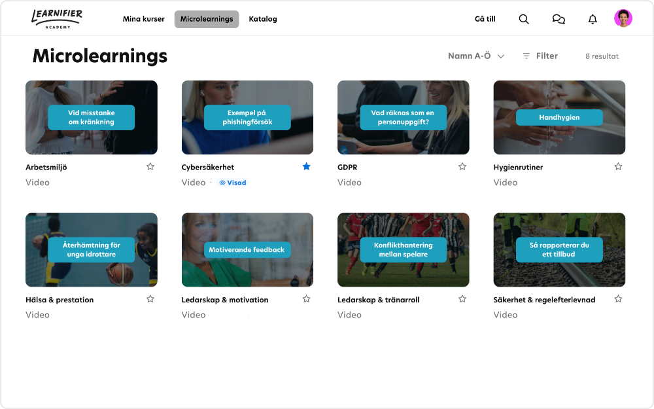The image size is (654, 409).
Task: Open the notifications bell
Action: point(593,19)
